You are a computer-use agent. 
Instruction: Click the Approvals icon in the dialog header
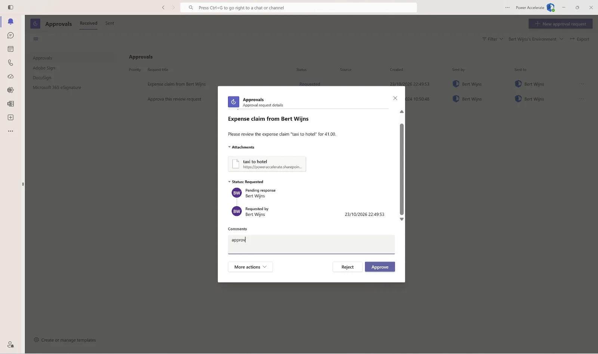pyautogui.click(x=234, y=102)
